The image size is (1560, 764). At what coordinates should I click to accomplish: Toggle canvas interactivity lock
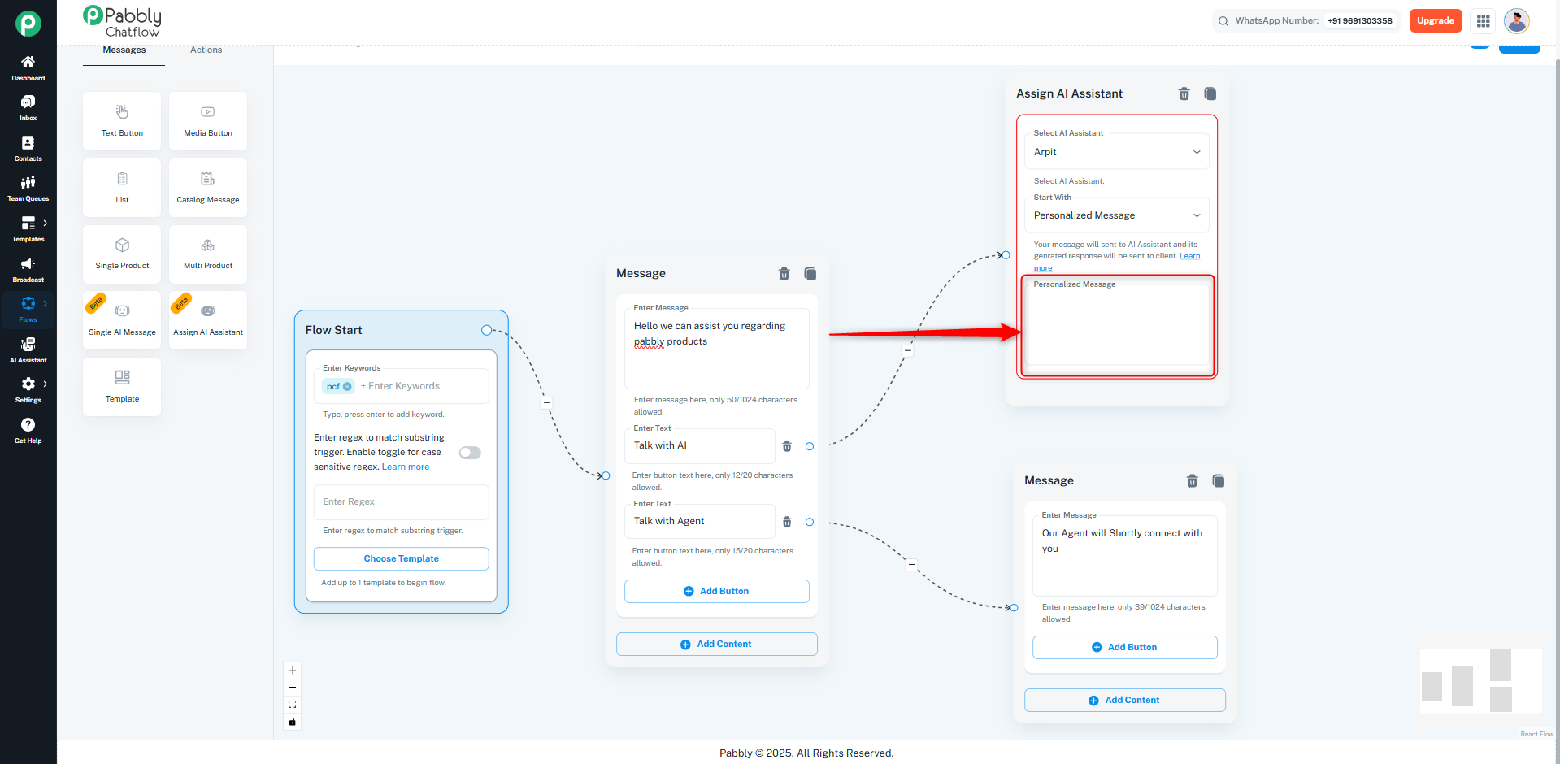tap(293, 722)
